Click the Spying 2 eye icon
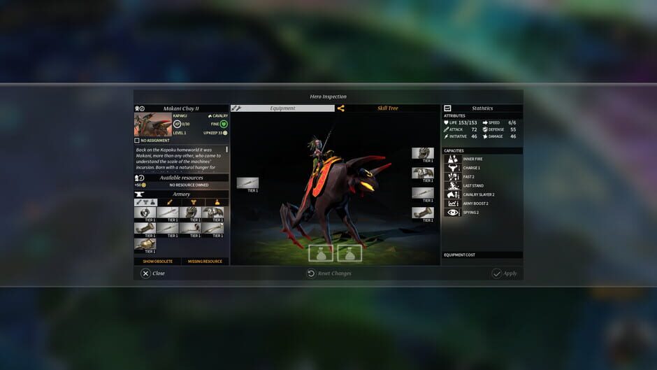 (452, 212)
